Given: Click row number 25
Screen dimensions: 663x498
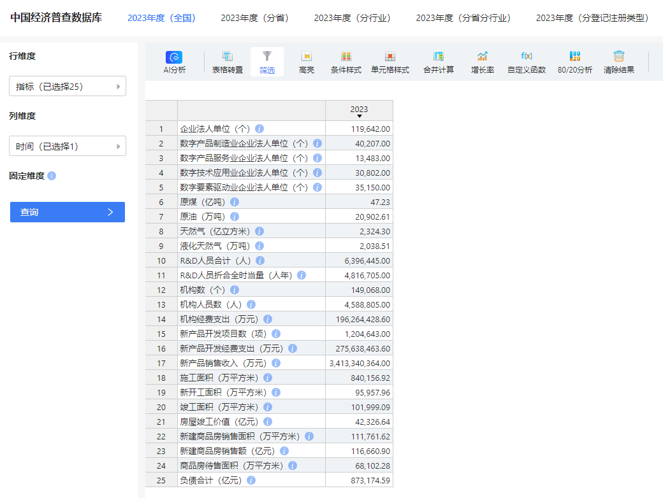Looking at the screenshot, I should [x=161, y=480].
